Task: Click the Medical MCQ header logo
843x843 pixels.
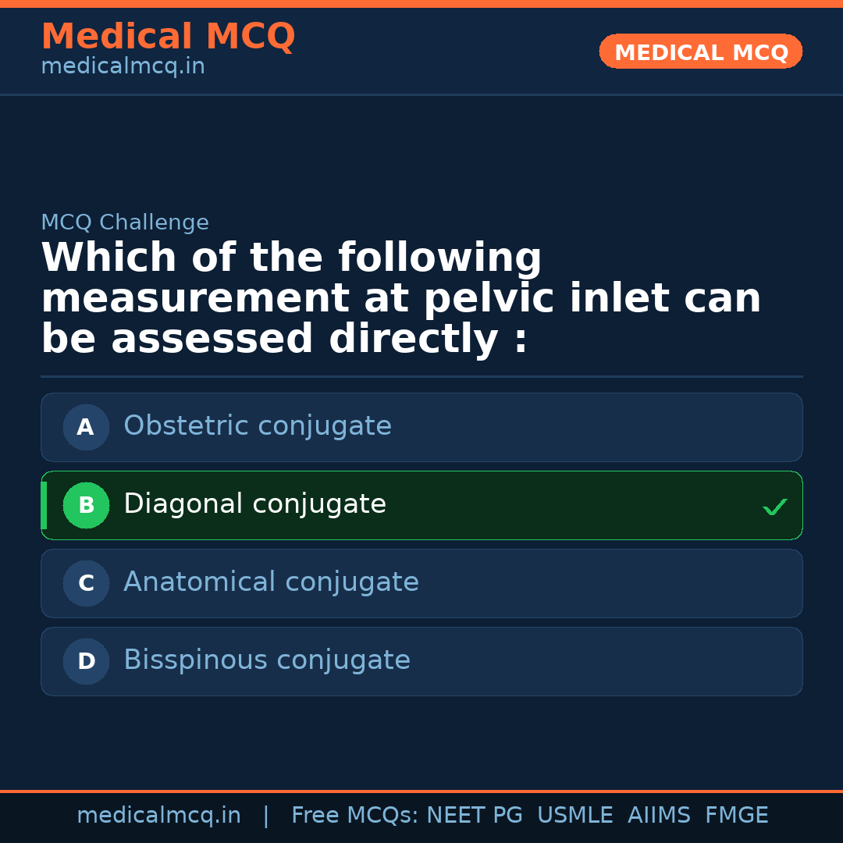Action: point(168,36)
